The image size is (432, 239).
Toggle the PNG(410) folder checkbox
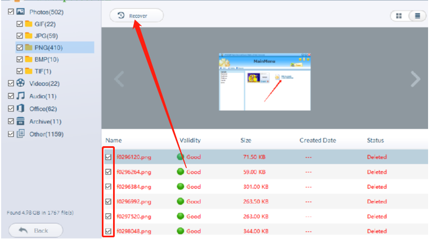(x=20, y=48)
